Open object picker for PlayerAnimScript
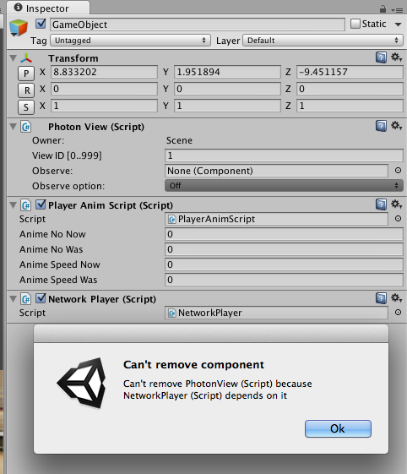The image size is (407, 474). (398, 219)
